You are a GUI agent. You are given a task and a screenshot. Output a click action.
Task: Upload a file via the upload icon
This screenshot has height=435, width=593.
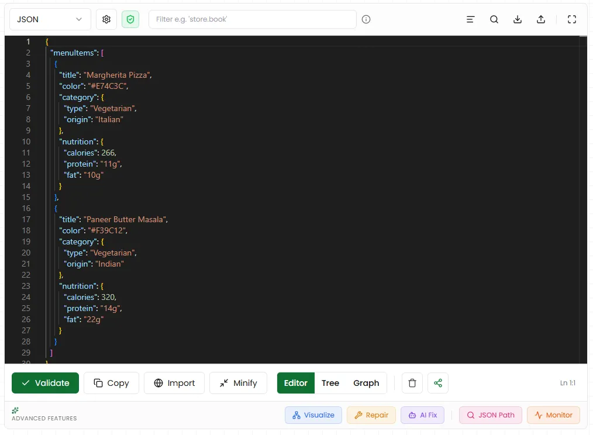pos(540,19)
